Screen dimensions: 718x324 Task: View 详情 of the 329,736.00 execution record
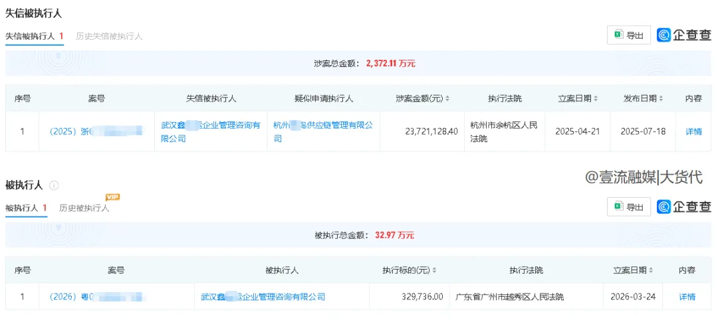click(687, 297)
